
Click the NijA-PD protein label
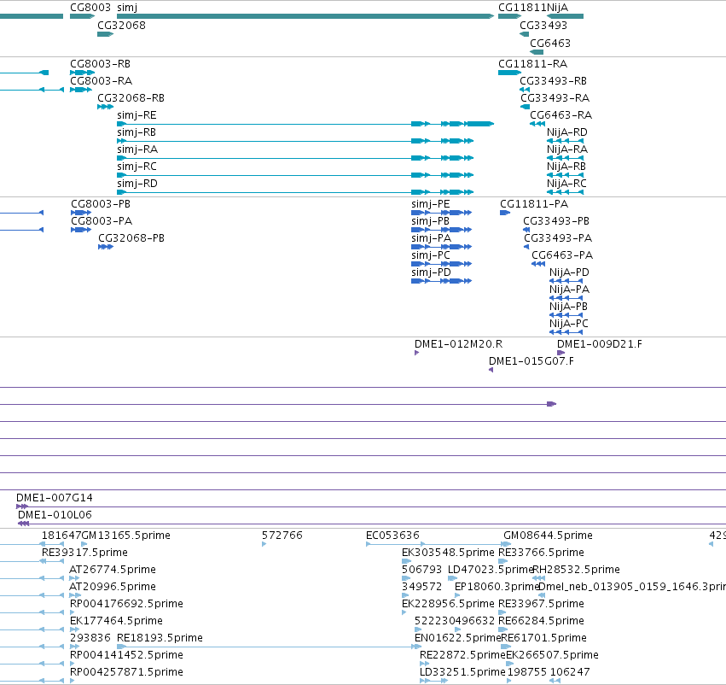point(569,272)
